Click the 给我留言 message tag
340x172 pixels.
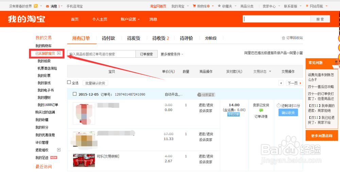206,94
